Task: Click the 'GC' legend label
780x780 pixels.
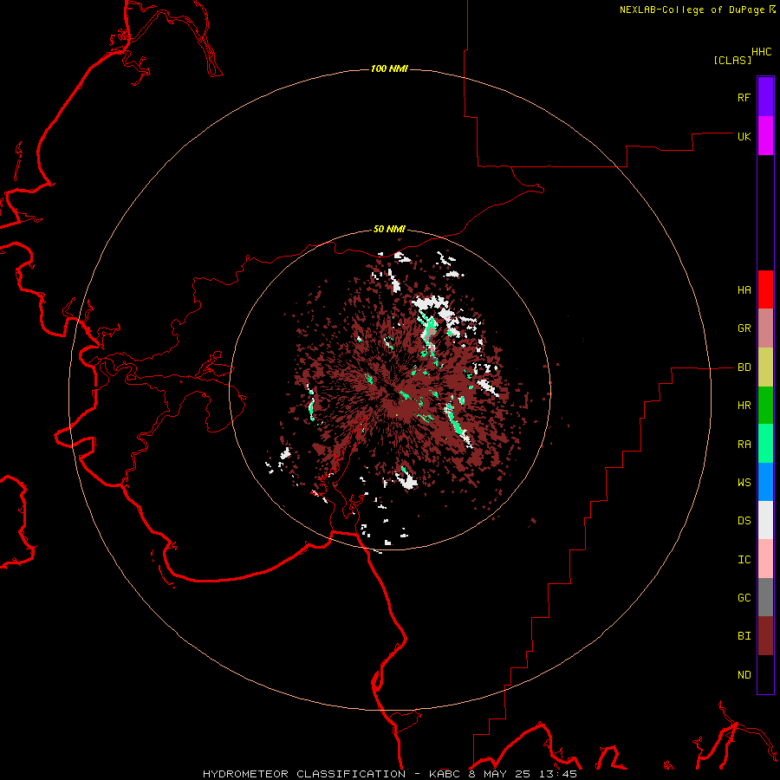Action: (x=744, y=598)
